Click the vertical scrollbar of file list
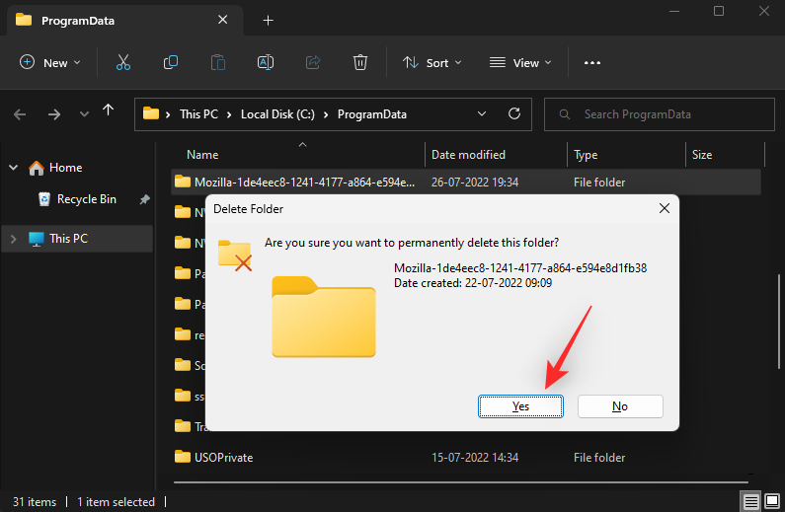Screen dimensions: 785x512 click(779, 321)
